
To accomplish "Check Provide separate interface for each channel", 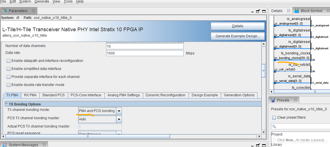I will tap(8, 77).
